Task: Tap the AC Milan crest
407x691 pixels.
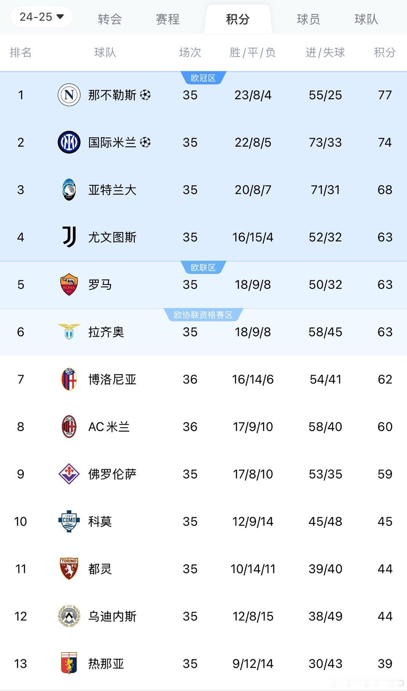Action: point(69,426)
